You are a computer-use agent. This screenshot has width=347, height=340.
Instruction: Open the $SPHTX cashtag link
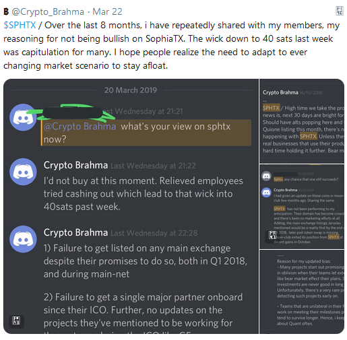tap(20, 25)
